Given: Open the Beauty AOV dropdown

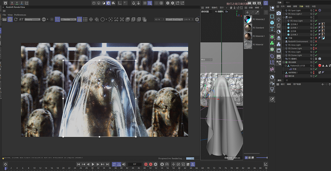Looking at the screenshot, I should 33,19.
